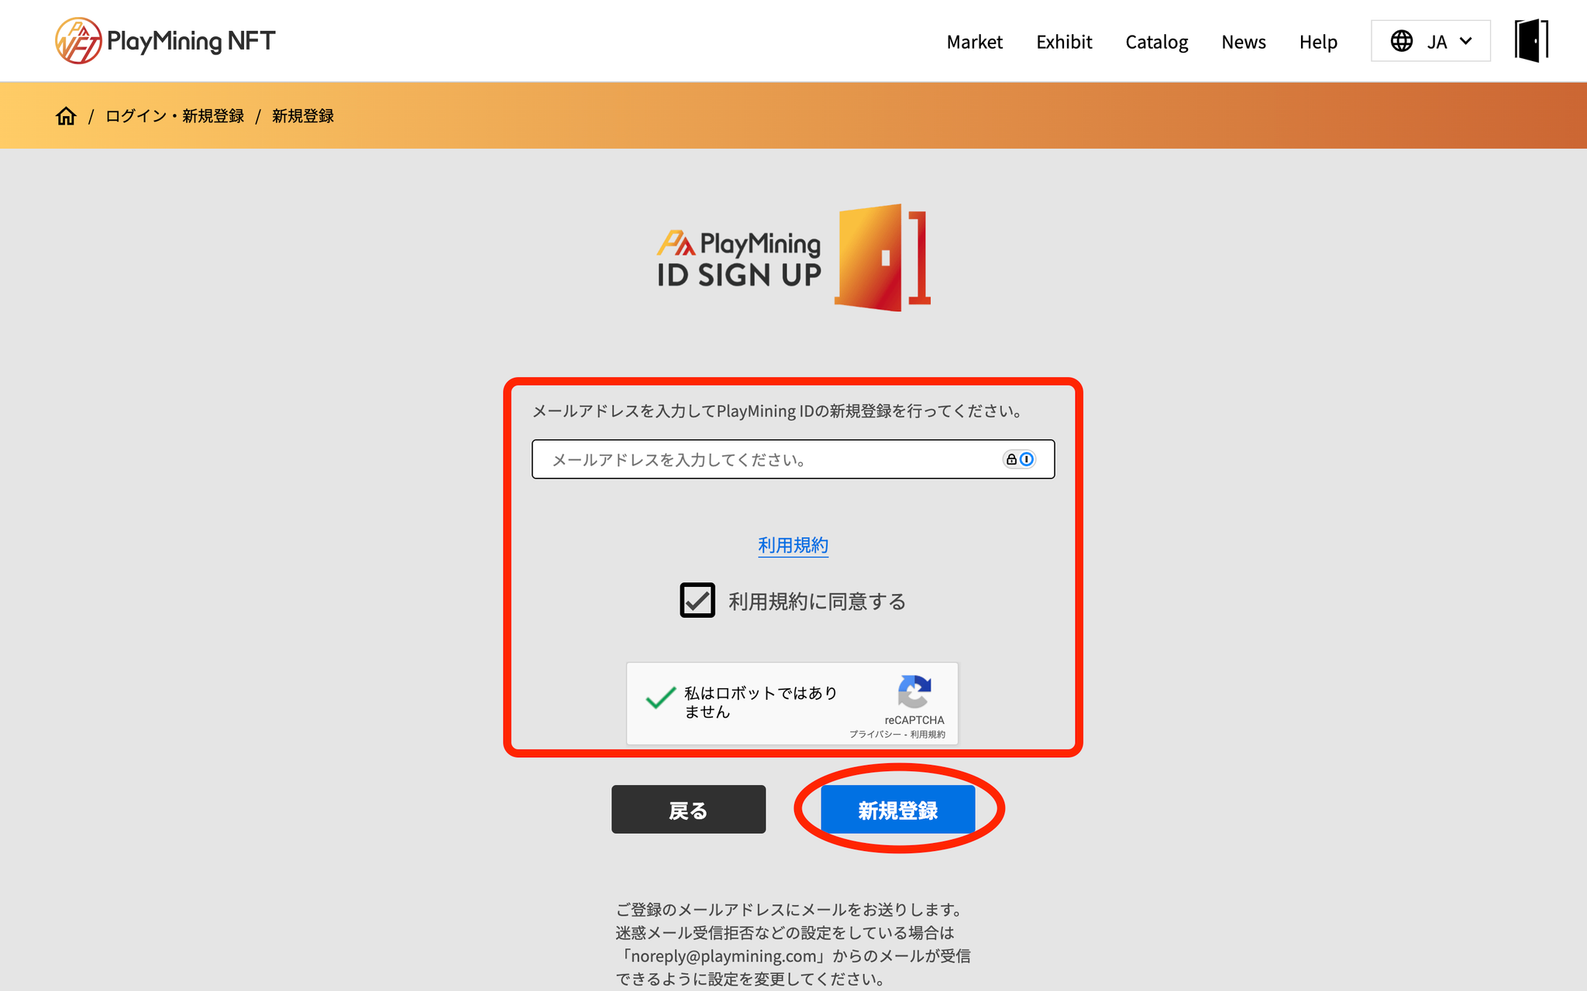Image resolution: width=1587 pixels, height=991 pixels.
Task: Focus the email address input field
Action: coord(793,459)
